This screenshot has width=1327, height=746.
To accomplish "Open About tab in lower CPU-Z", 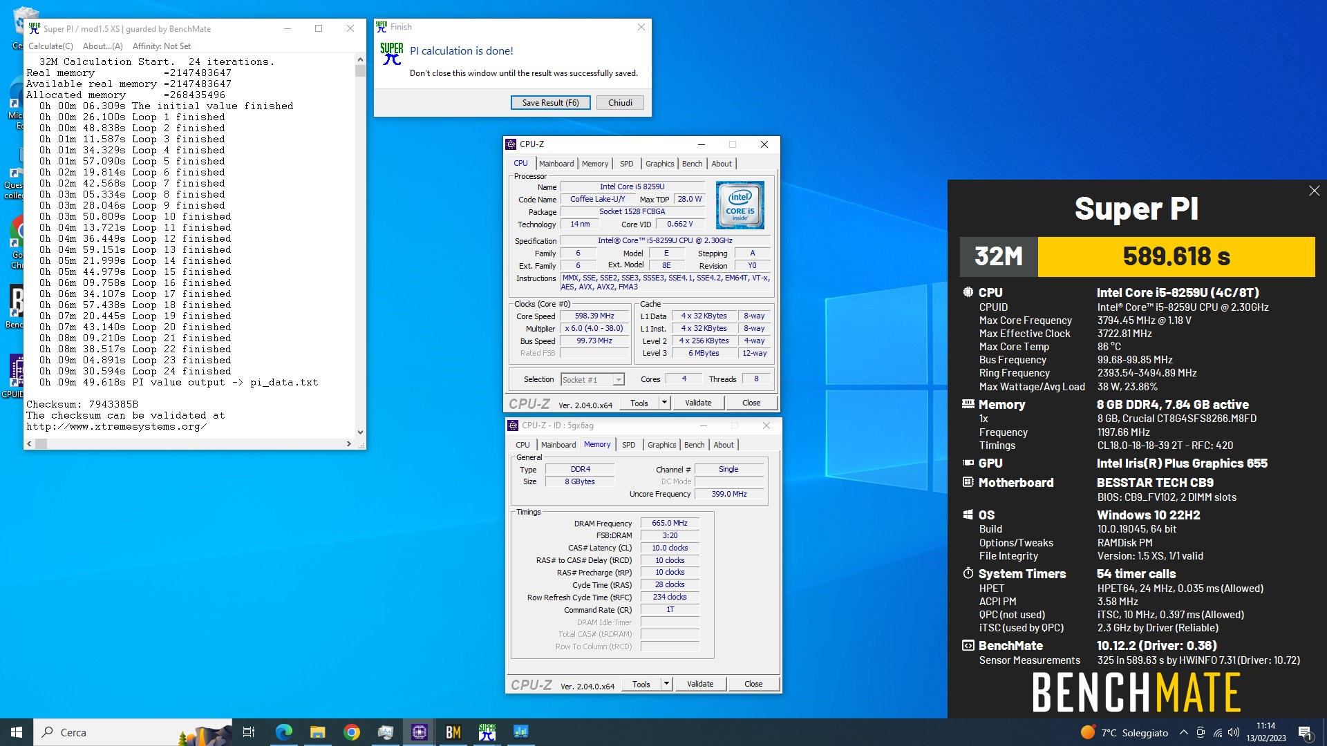I will pos(724,445).
